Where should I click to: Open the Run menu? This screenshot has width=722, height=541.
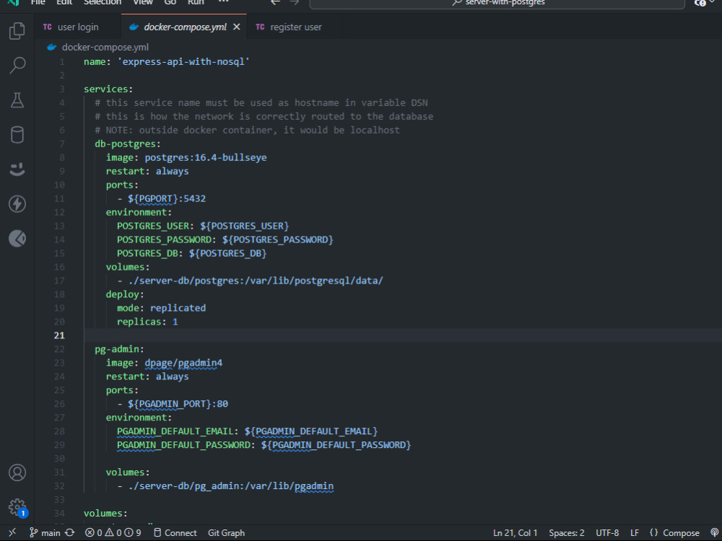click(x=196, y=2)
